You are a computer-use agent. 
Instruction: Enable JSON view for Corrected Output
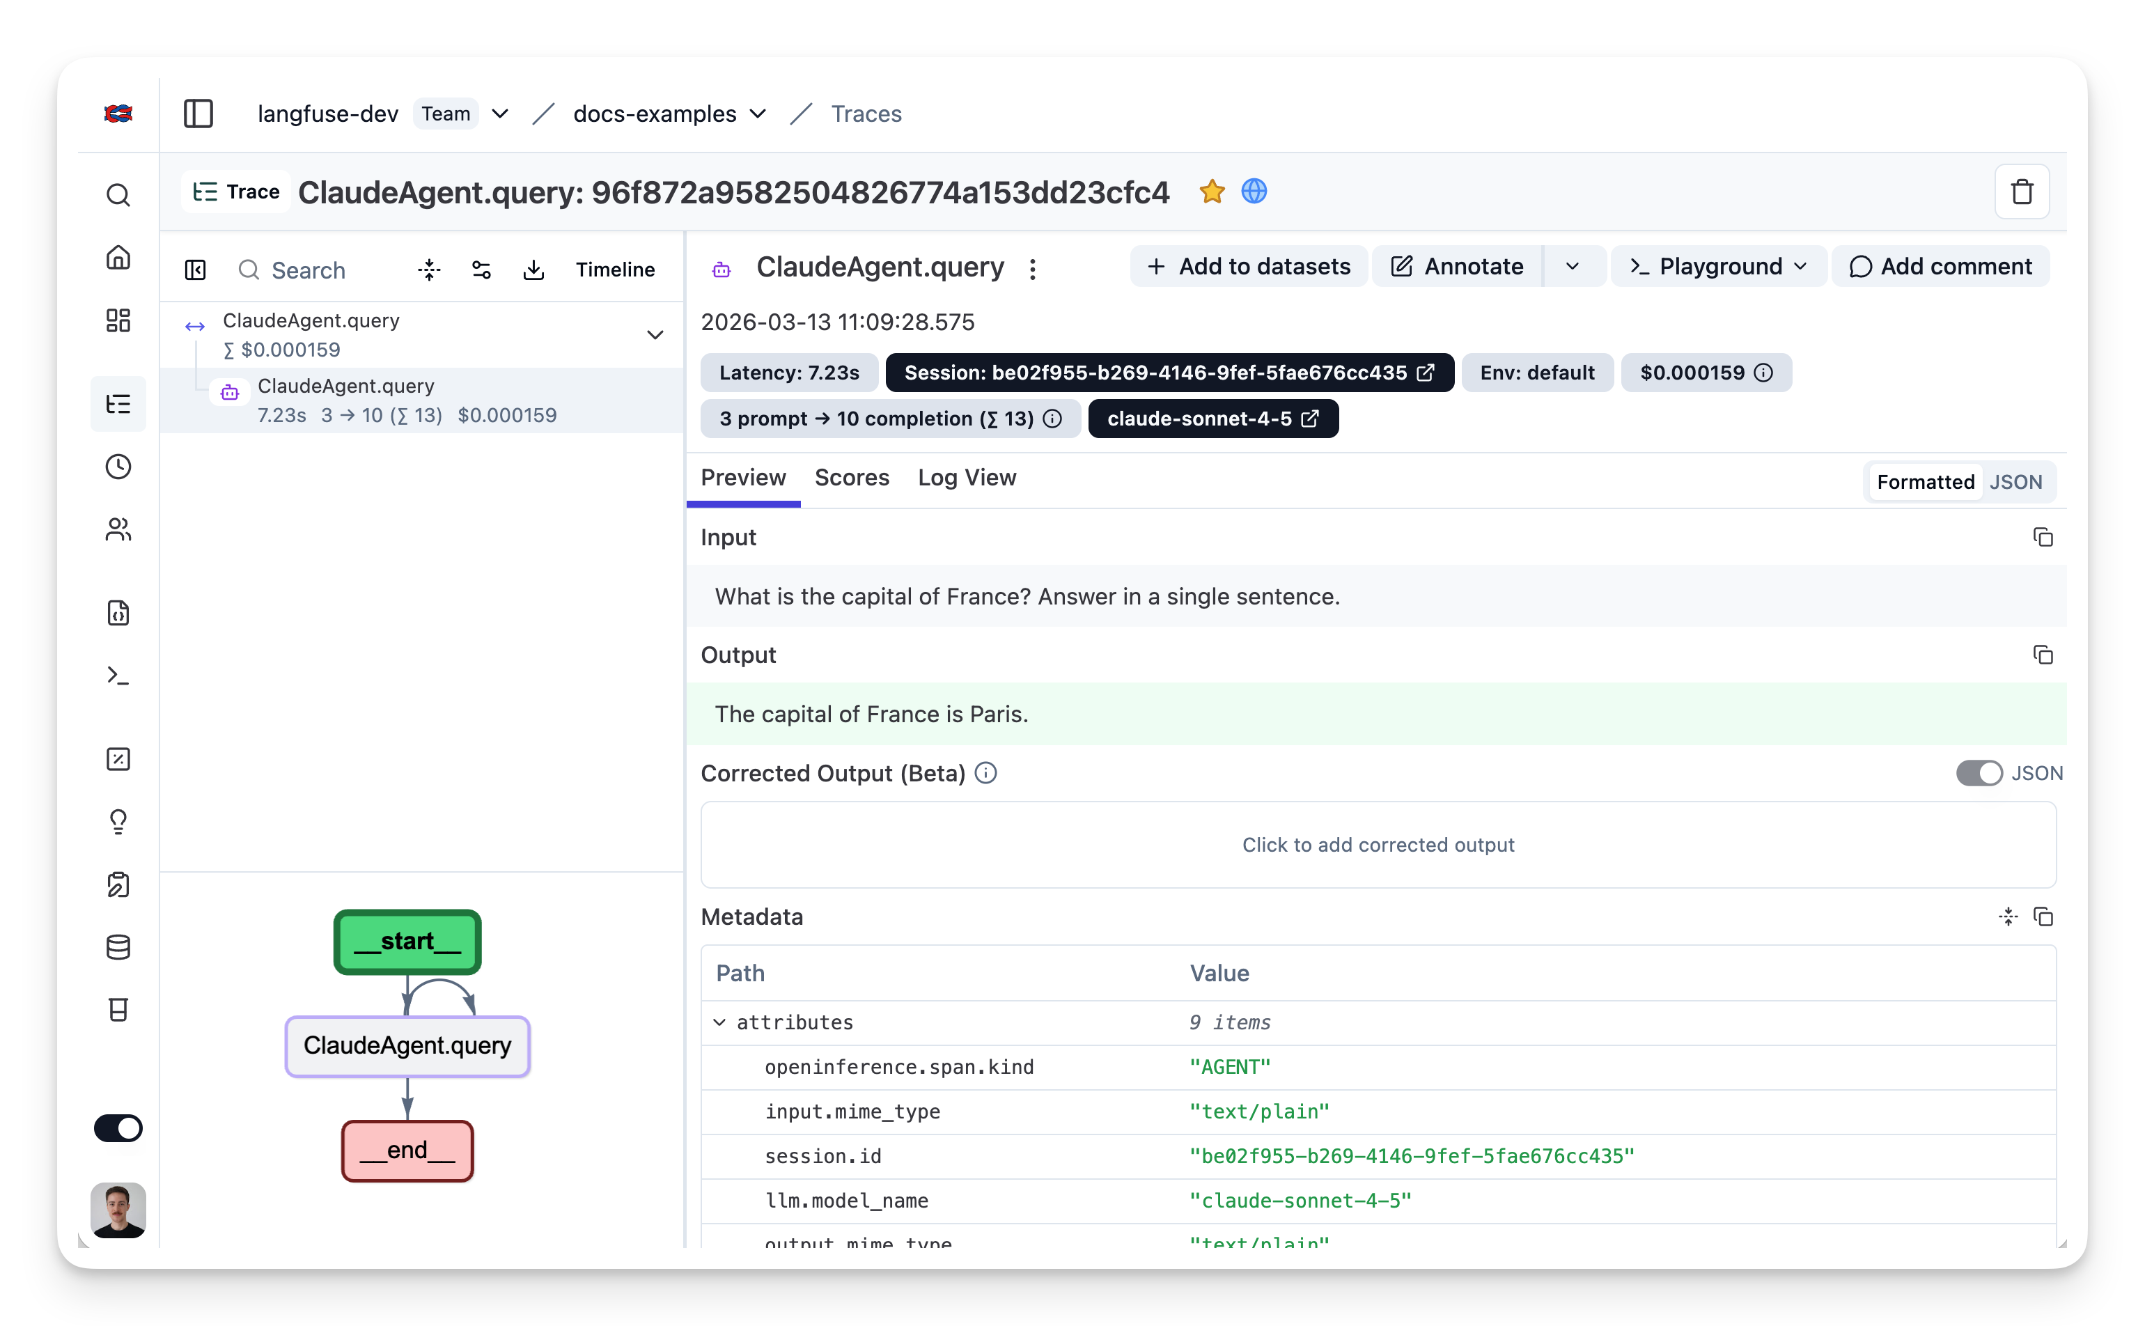[x=1979, y=772]
